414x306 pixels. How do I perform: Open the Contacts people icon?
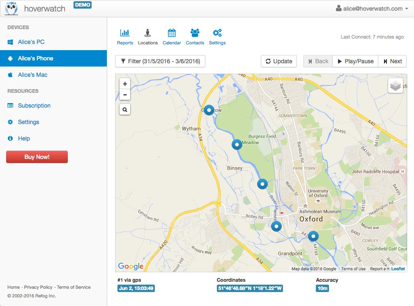pyautogui.click(x=195, y=33)
